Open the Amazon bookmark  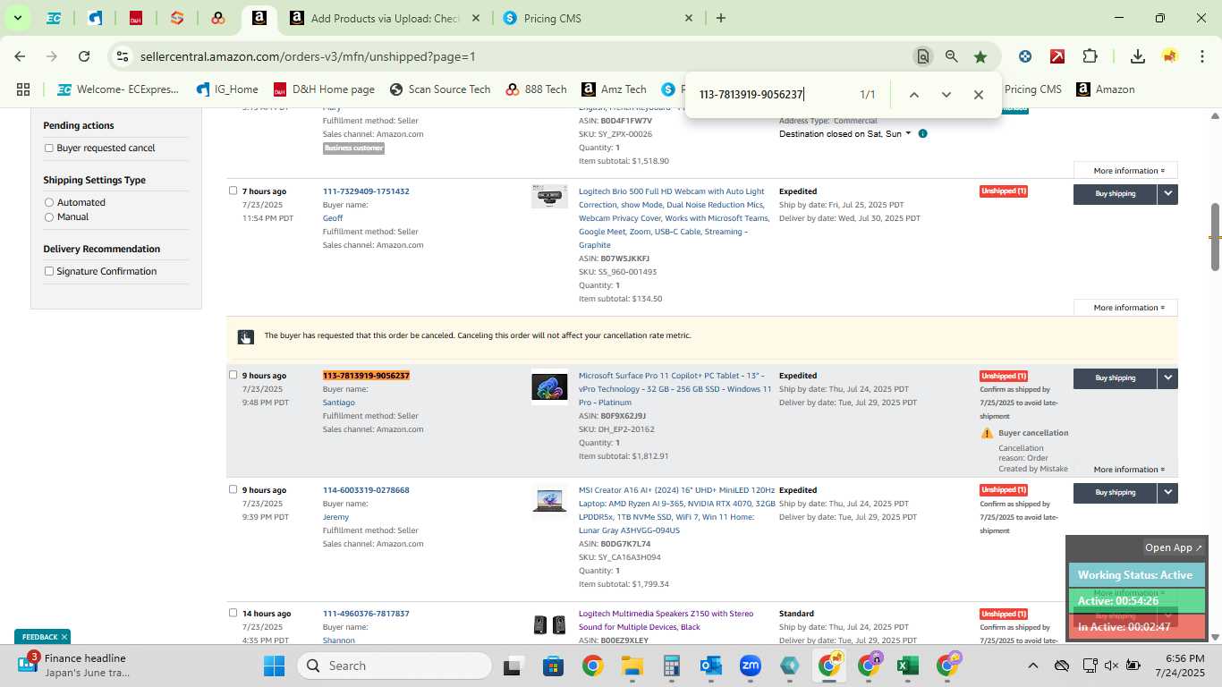[x=1106, y=89]
